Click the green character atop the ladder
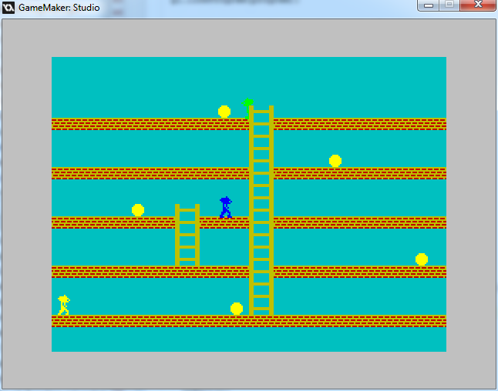Viewport: 498px width, 391px height. [x=247, y=109]
